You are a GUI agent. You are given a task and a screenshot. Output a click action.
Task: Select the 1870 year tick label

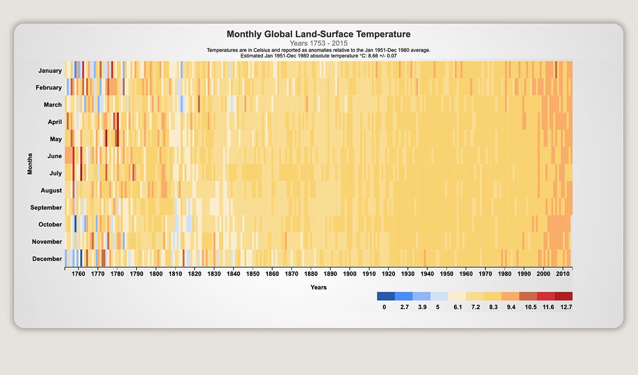coord(291,274)
